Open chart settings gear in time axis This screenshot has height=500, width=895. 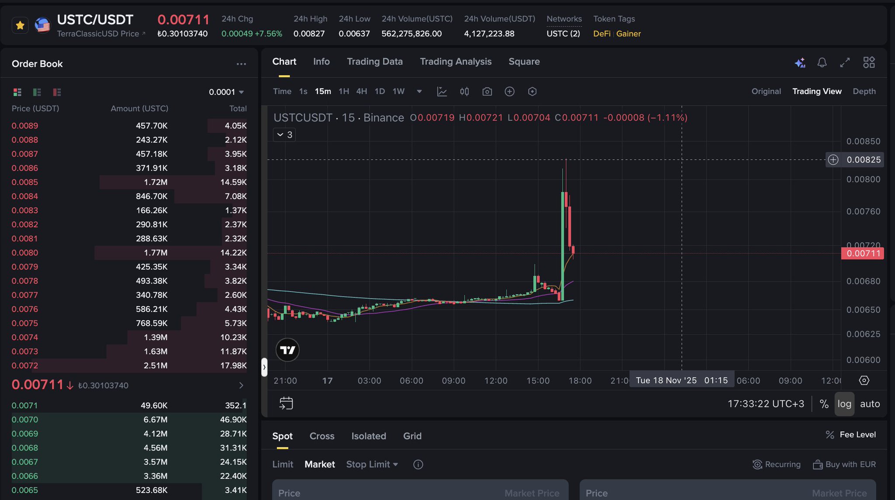(864, 380)
